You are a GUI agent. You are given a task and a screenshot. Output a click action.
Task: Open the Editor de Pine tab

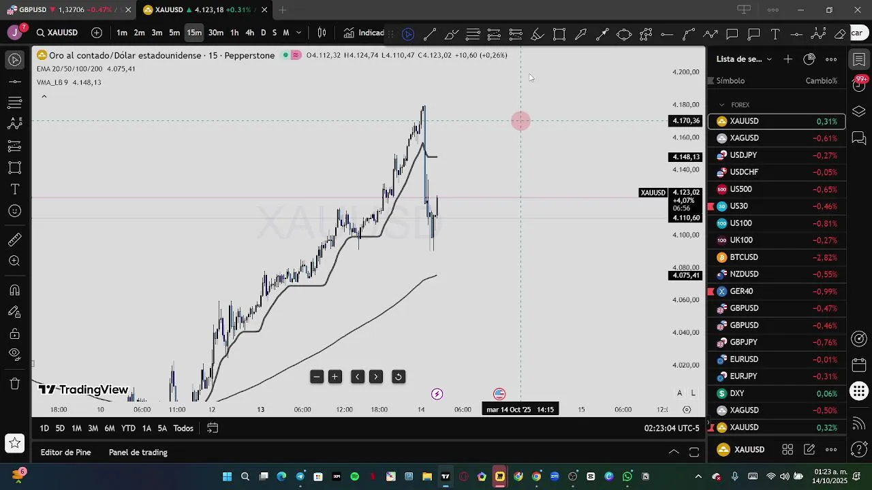pyautogui.click(x=65, y=453)
